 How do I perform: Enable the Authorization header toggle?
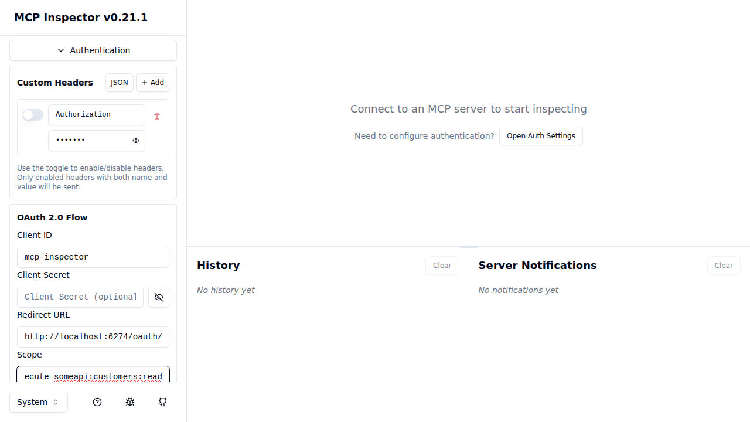(33, 115)
